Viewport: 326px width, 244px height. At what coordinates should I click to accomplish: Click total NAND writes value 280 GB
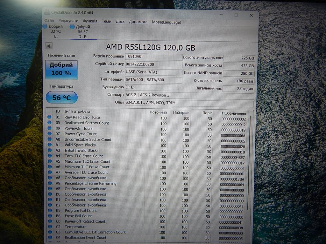(x=239, y=73)
